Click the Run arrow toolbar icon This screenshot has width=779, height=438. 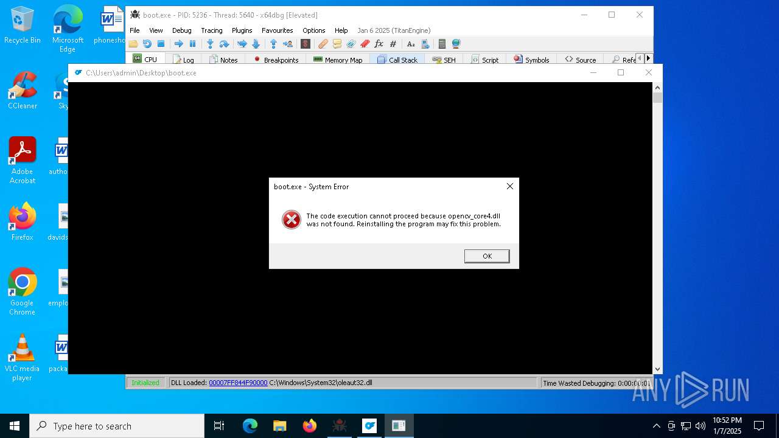pos(178,44)
